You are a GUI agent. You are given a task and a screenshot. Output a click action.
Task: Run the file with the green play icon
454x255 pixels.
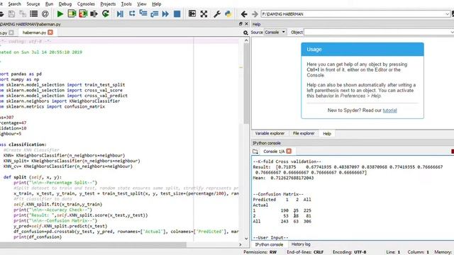click(60, 13)
